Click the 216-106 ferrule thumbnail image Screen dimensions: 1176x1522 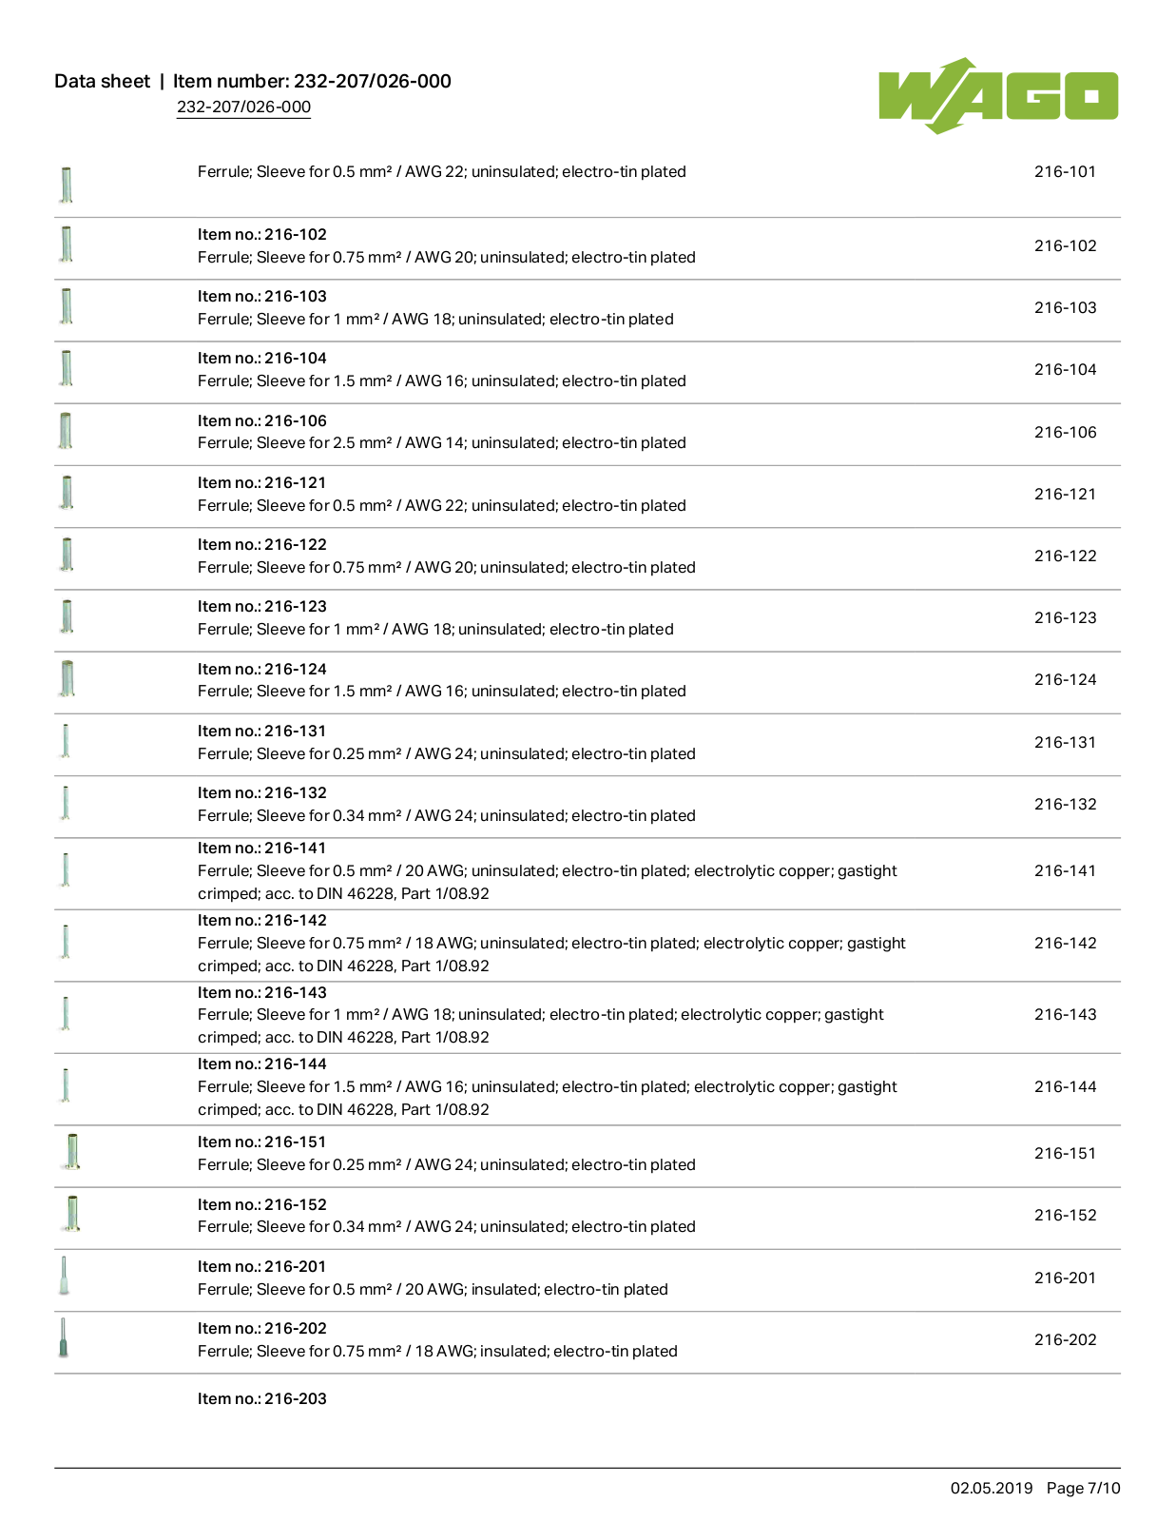(x=66, y=430)
